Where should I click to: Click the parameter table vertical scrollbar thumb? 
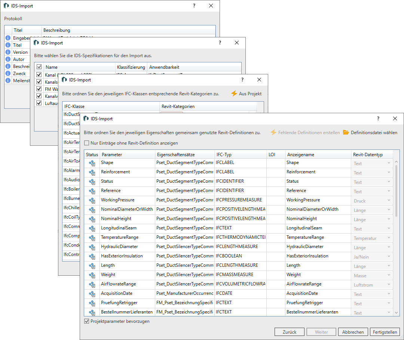pos(396,191)
